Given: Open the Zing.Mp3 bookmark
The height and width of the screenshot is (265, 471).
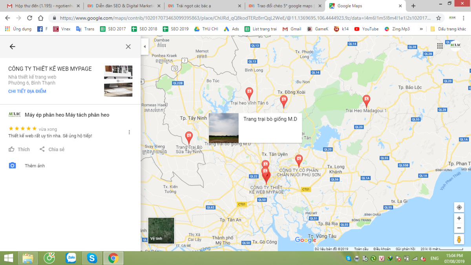Looking at the screenshot, I should pyautogui.click(x=398, y=29).
